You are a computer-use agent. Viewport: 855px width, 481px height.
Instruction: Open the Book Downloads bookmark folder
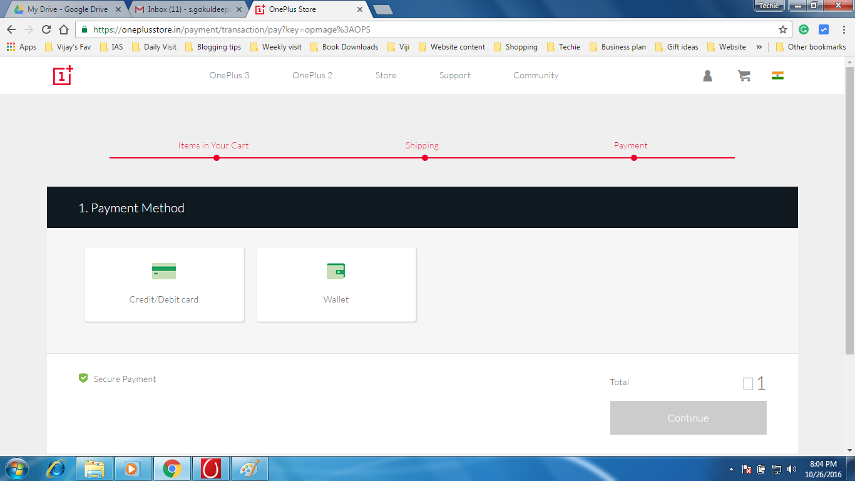344,47
